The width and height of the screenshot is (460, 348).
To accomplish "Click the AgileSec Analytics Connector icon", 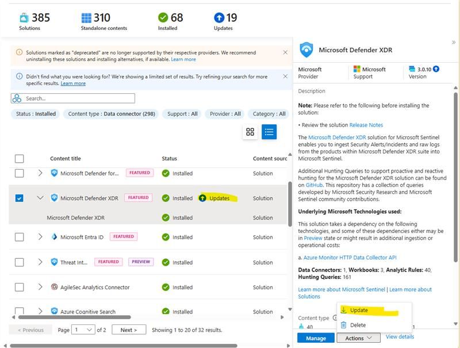I will point(54,286).
